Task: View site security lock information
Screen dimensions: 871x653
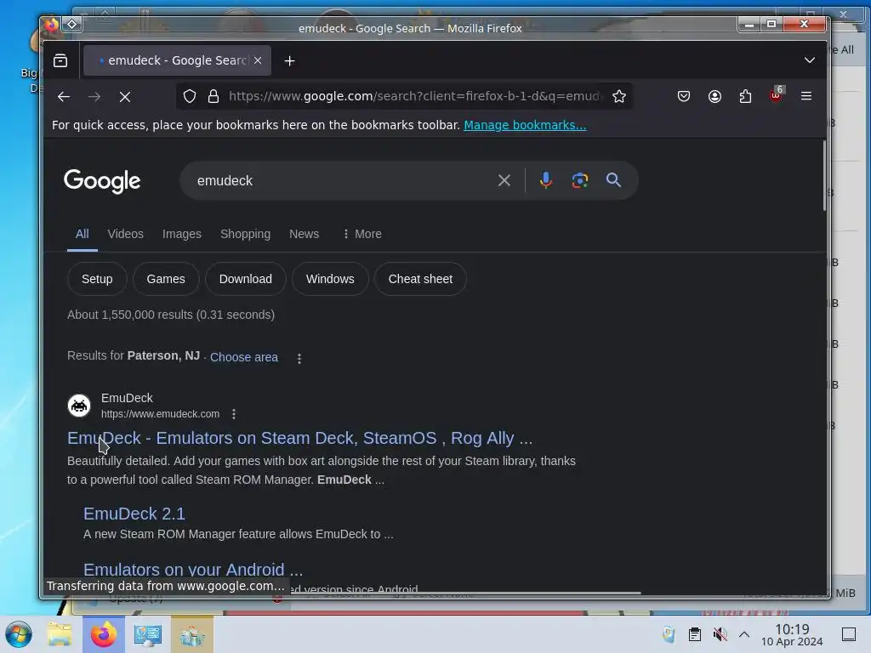Action: click(213, 96)
